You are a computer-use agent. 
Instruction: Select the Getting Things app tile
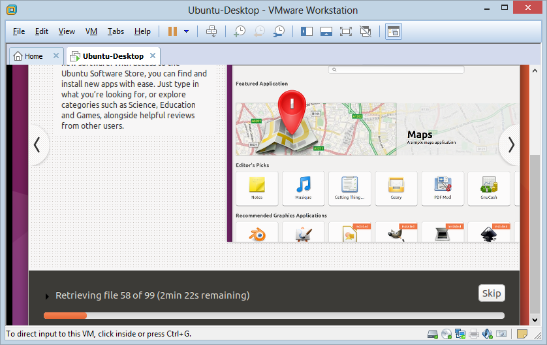[350, 189]
